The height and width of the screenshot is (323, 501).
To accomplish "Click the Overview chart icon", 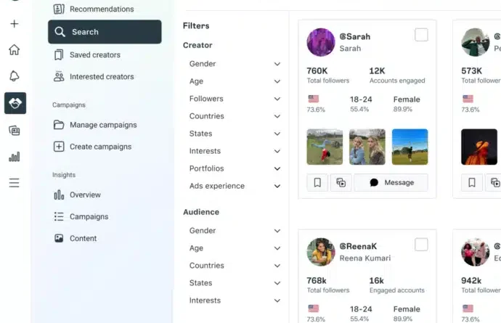I will tap(59, 195).
